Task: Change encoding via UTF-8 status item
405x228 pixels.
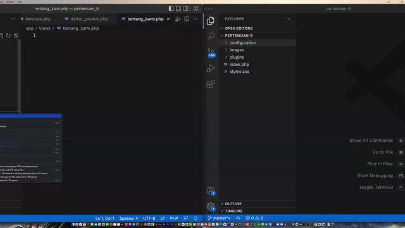Action: (x=149, y=218)
